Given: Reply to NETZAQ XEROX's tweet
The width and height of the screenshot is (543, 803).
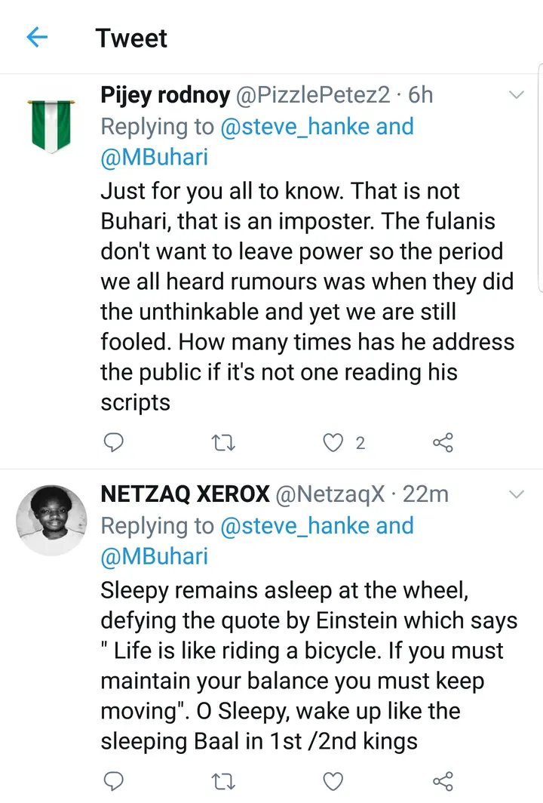Looking at the screenshot, I should (x=112, y=780).
